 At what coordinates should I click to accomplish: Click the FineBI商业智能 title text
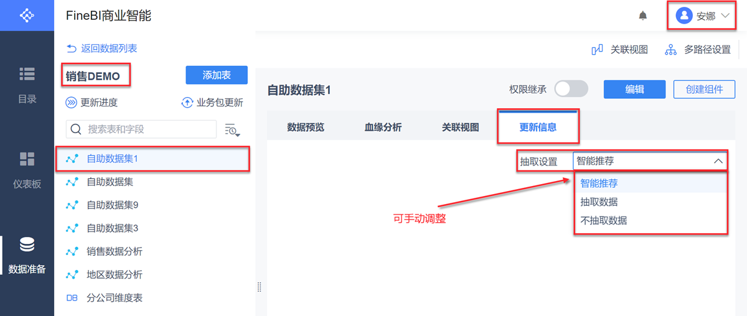click(x=108, y=16)
